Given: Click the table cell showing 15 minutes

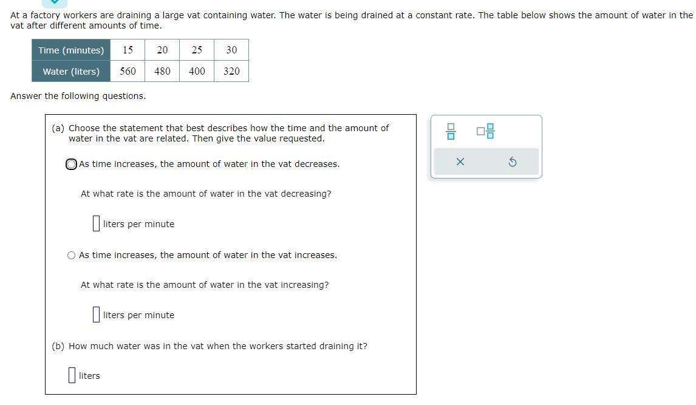Looking at the screenshot, I should pyautogui.click(x=128, y=50).
